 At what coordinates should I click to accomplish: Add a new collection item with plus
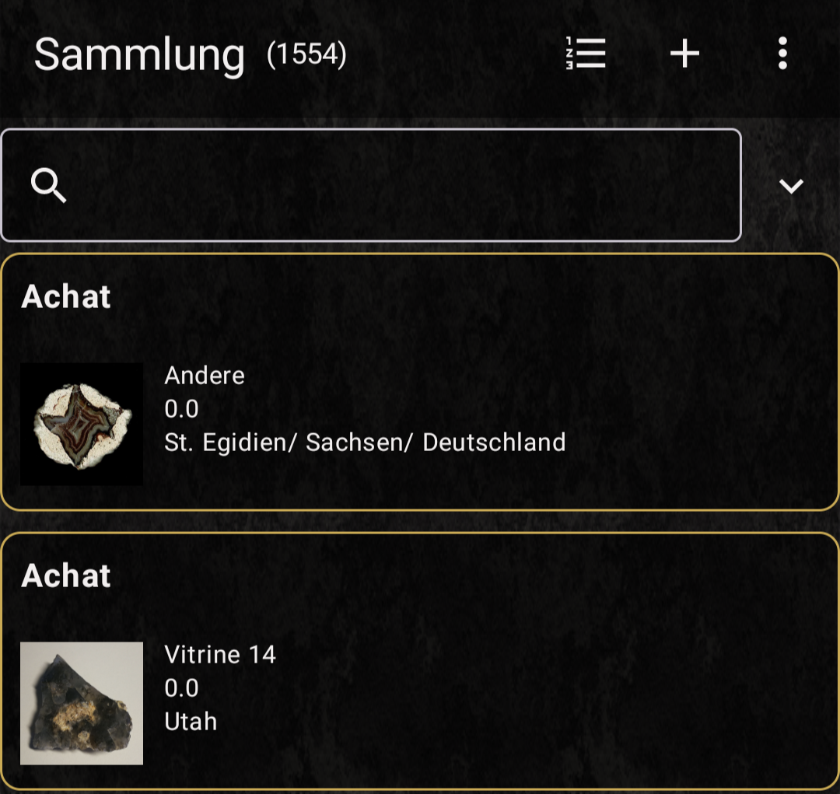click(x=684, y=54)
